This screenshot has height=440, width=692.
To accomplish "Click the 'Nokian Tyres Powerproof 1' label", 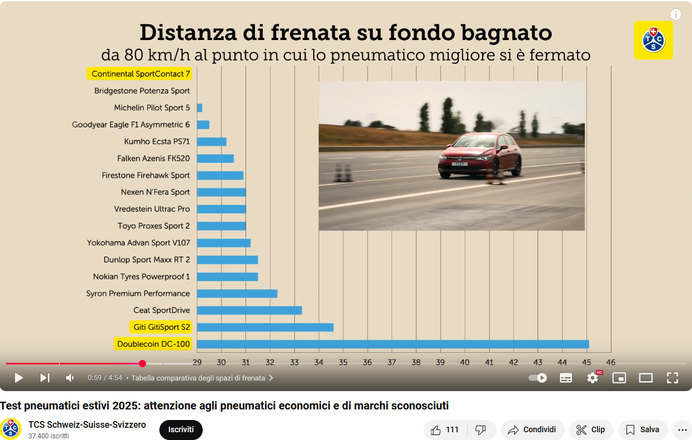I will click(x=142, y=276).
